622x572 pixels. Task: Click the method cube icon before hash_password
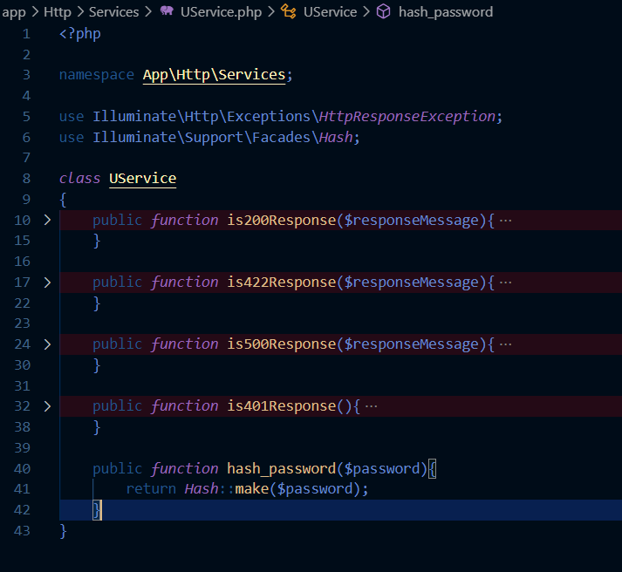(x=383, y=11)
